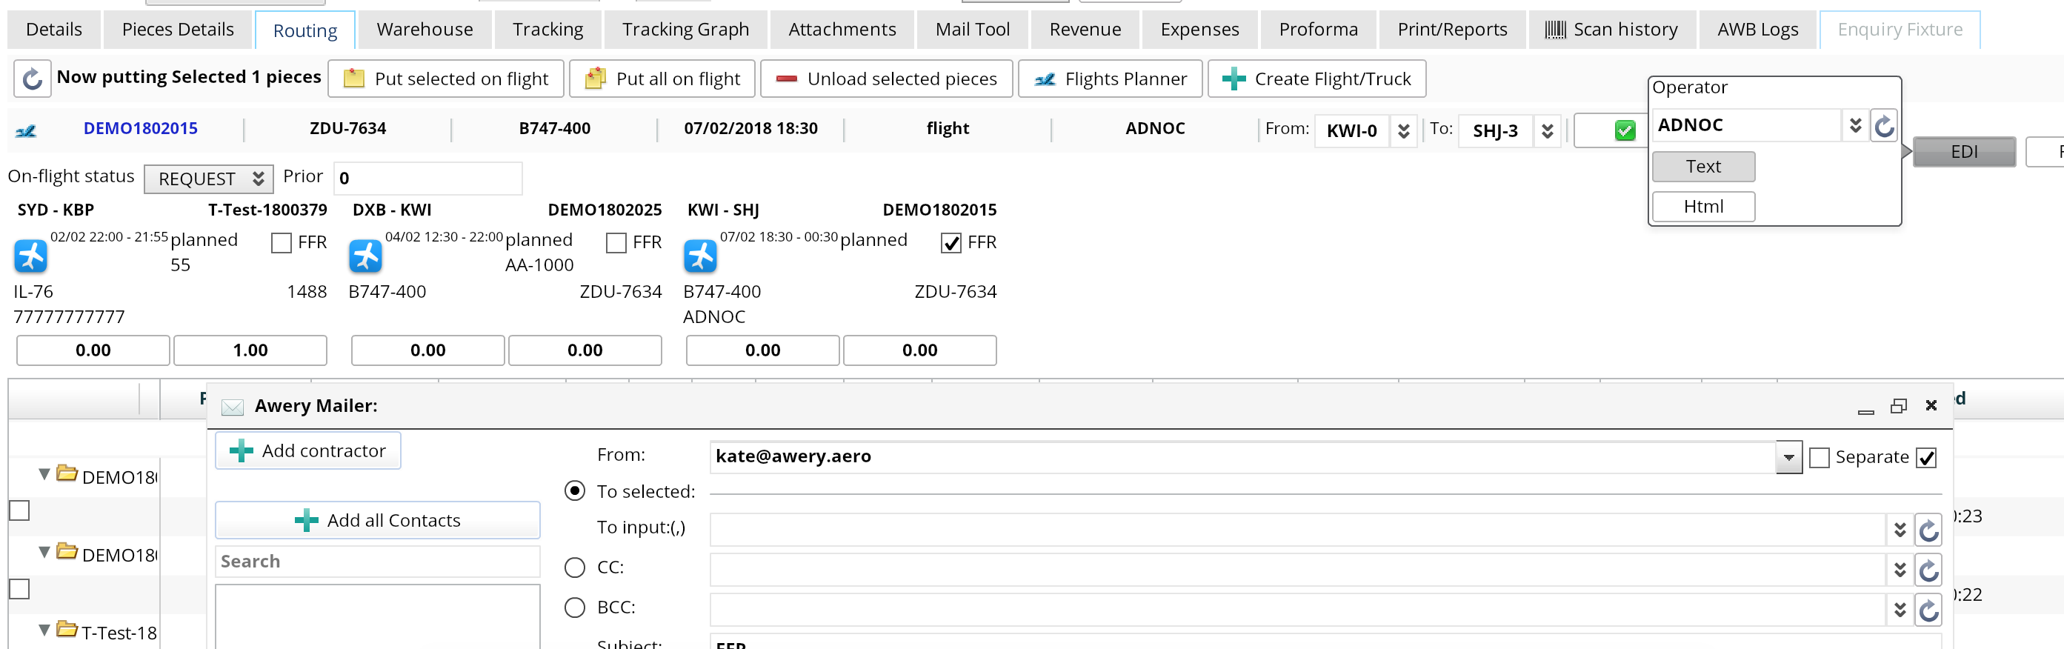This screenshot has height=649, width=2064.
Task: Expand the From KWI-0 dropdown
Action: [1403, 130]
